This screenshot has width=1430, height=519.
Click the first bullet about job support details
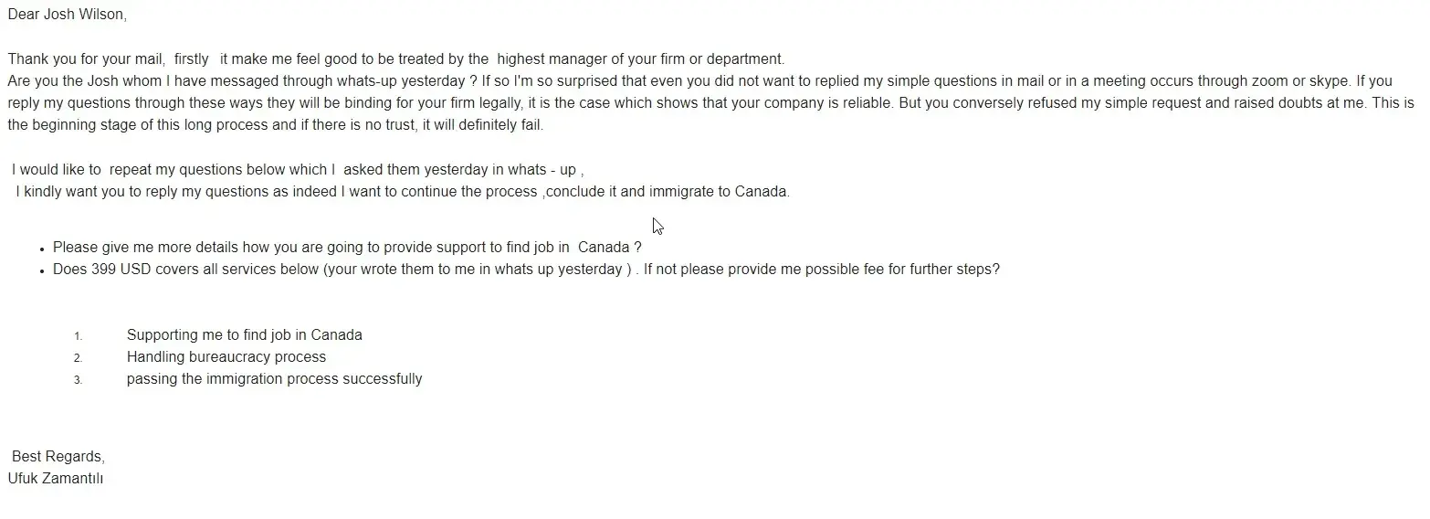coord(347,248)
